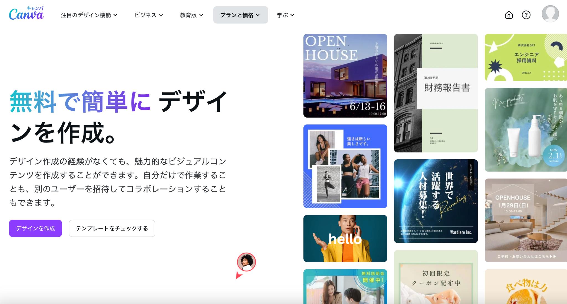Click the 無料で簡単に headline text
Screen dimensions: 567x304
point(80,102)
